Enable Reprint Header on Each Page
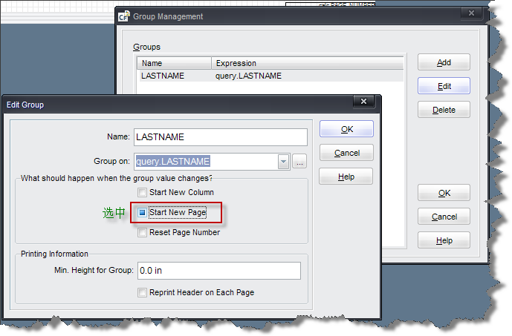Screen dimensions: 512x336 pos(142,292)
